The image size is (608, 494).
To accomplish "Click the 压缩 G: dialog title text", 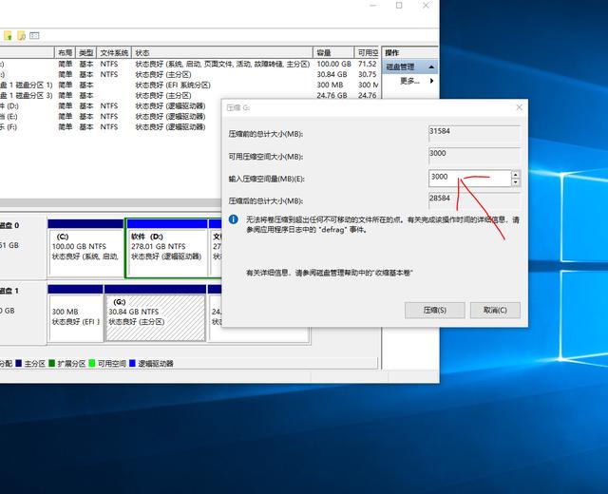I will tap(238, 107).
